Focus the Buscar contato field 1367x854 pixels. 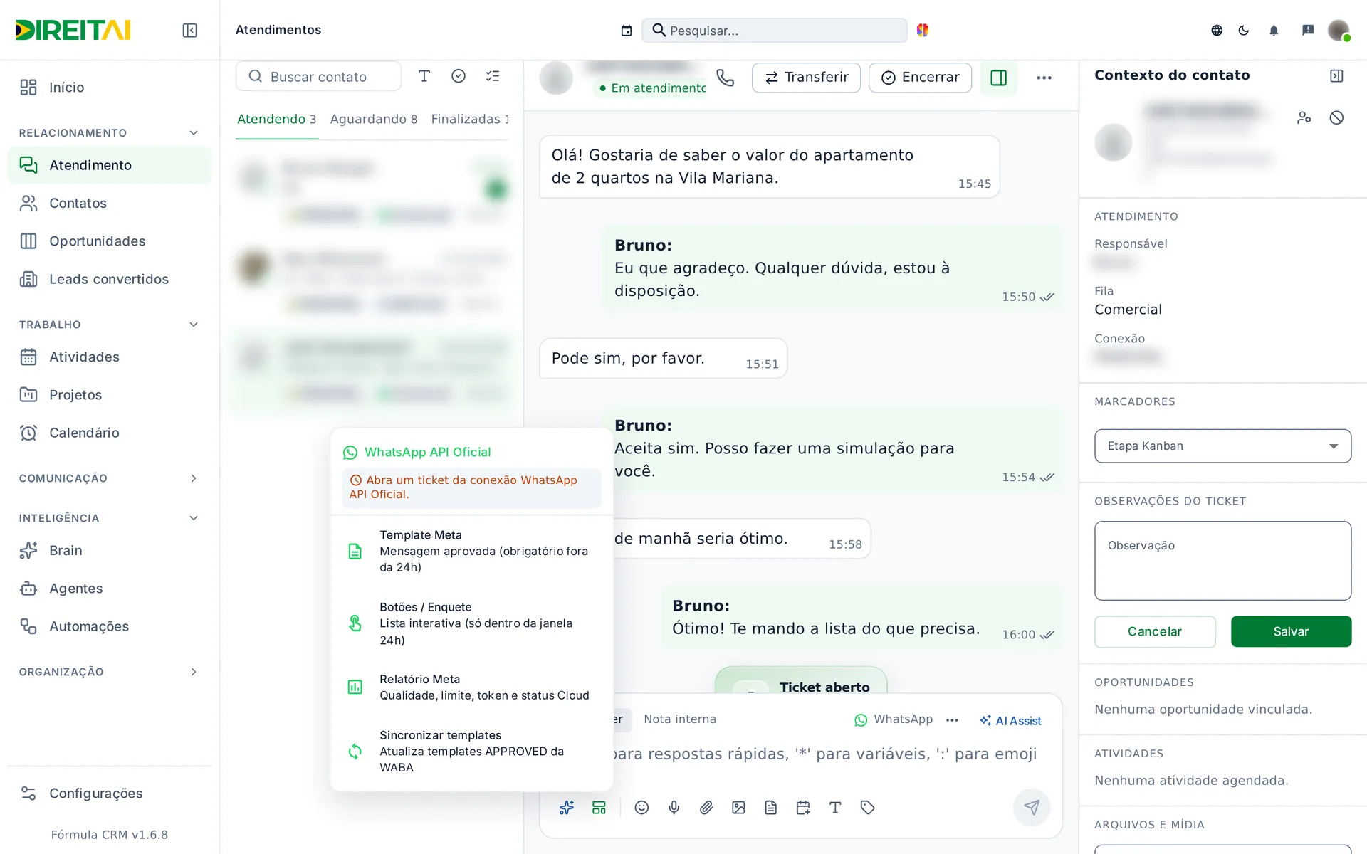[318, 76]
